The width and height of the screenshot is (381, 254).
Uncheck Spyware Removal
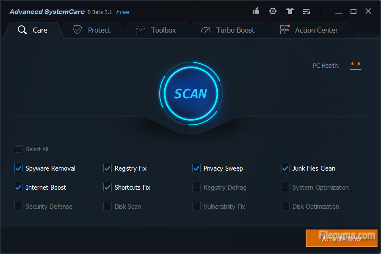(19, 168)
